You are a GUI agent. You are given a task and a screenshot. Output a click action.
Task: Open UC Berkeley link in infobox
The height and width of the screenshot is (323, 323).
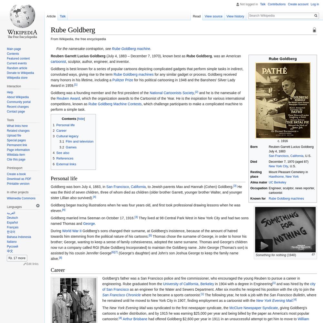(x=277, y=182)
